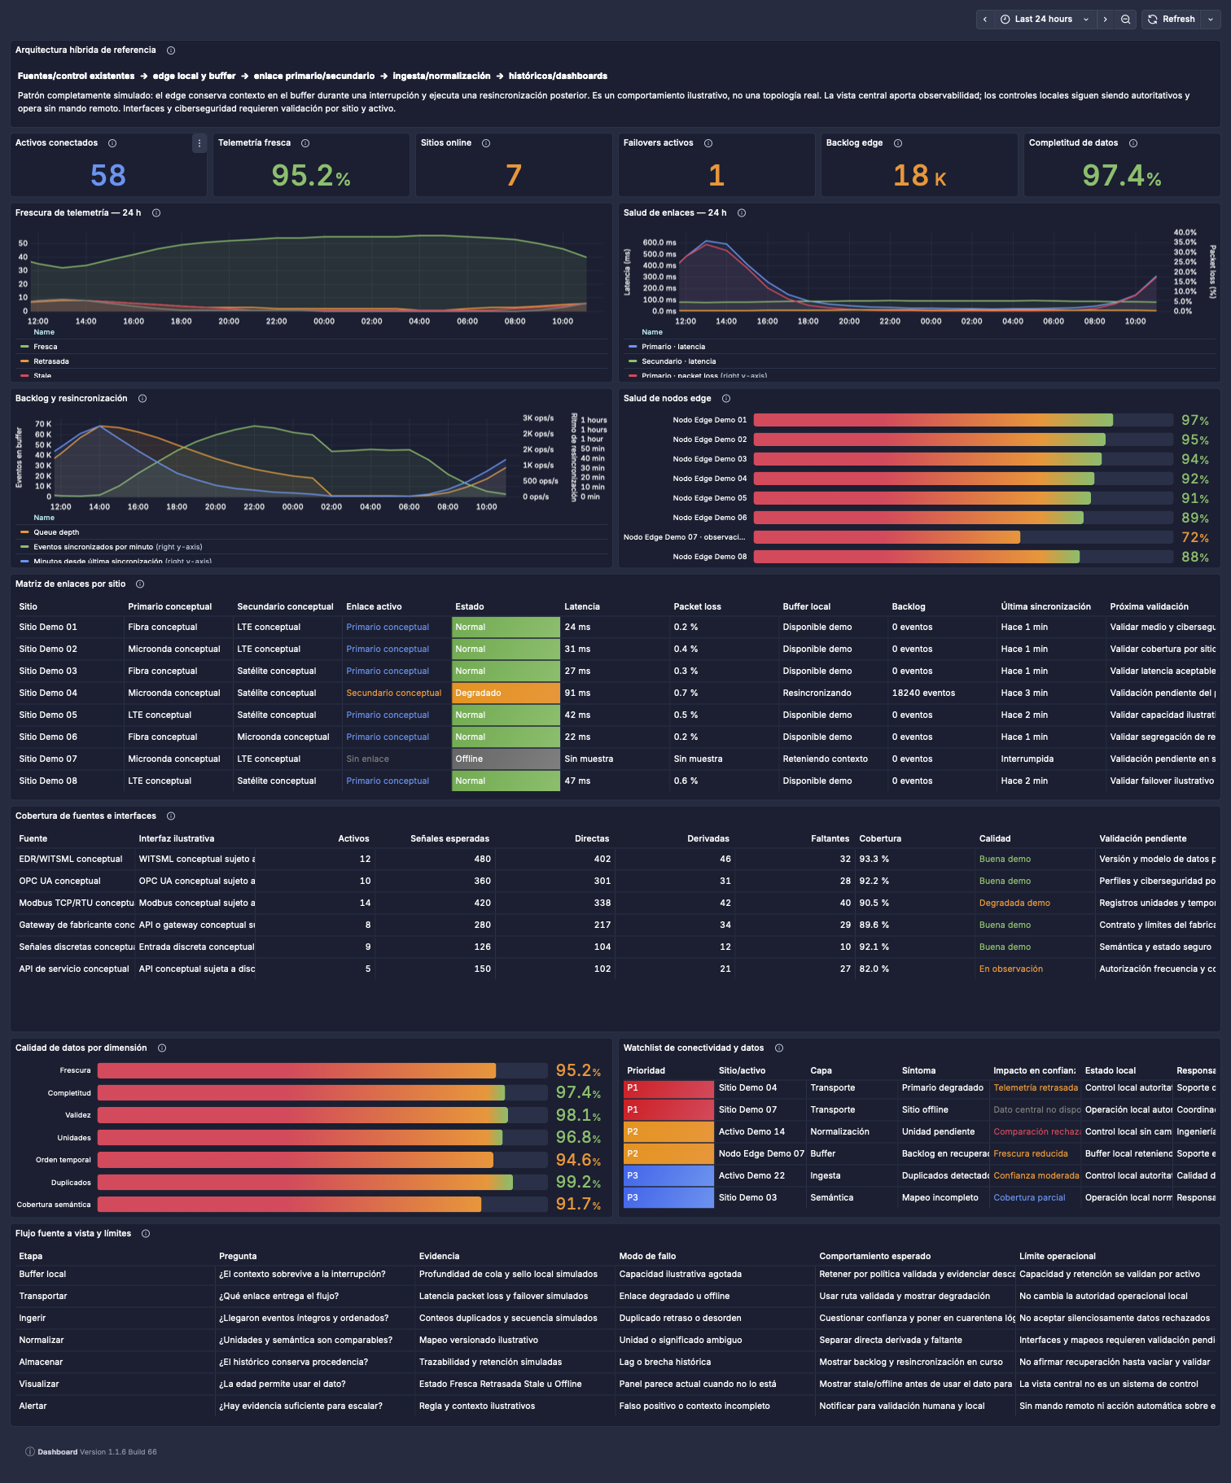Select 'OPC UA conceptual' in Fuente column

(x=59, y=881)
